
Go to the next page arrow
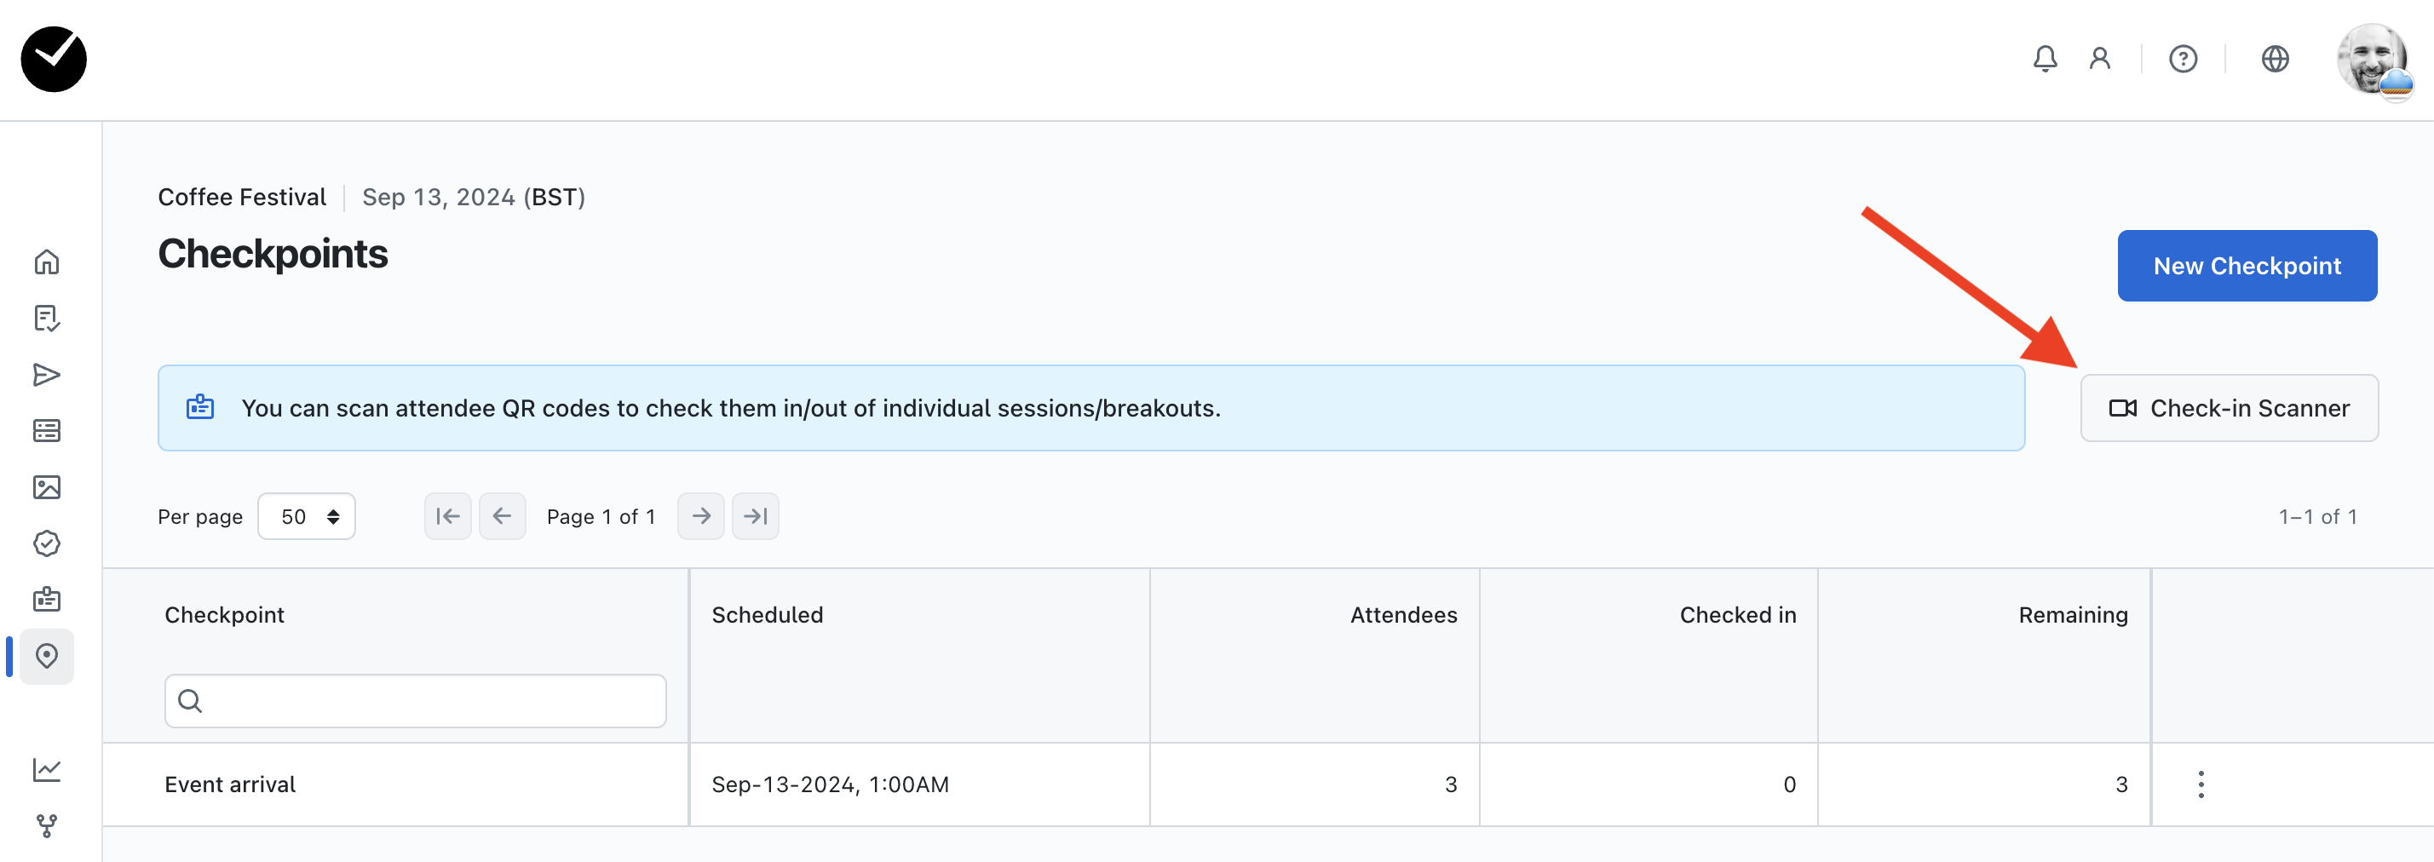click(700, 516)
